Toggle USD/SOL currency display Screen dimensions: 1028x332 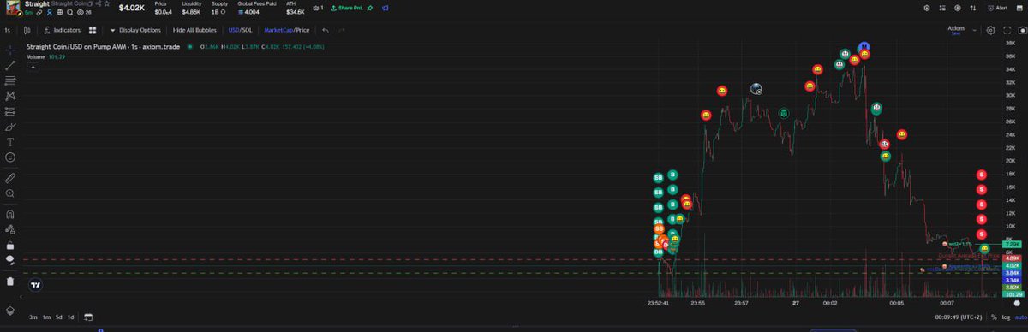point(240,30)
